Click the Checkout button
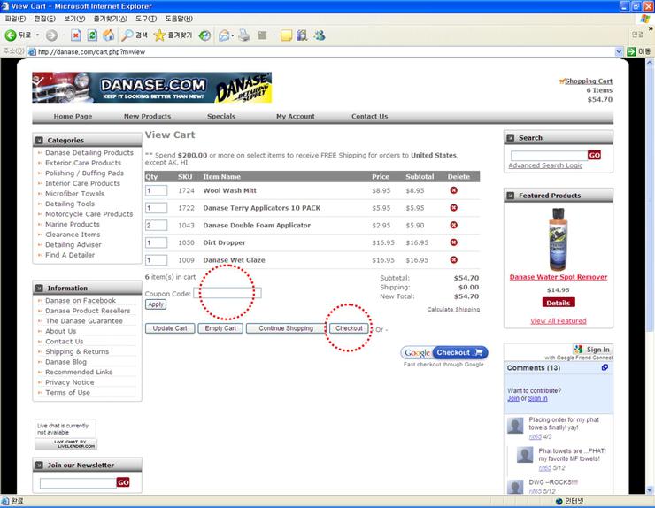The height and width of the screenshot is (508, 655). point(350,328)
